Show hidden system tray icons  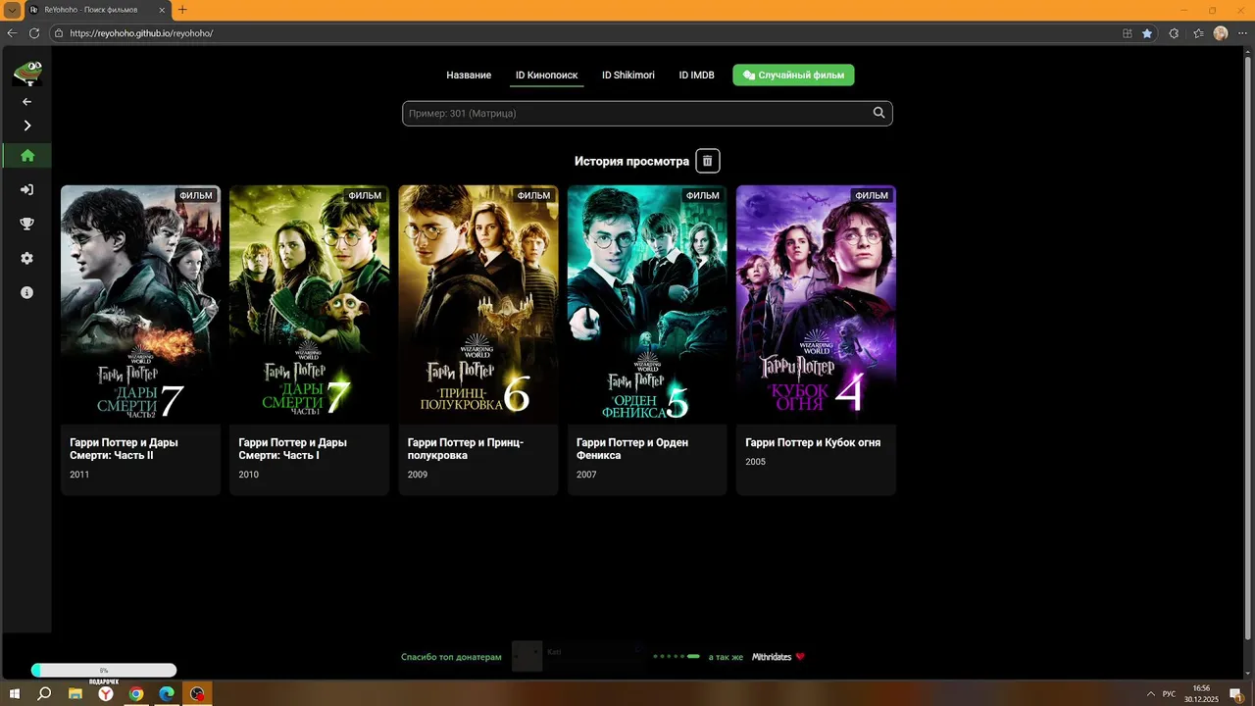(1150, 693)
